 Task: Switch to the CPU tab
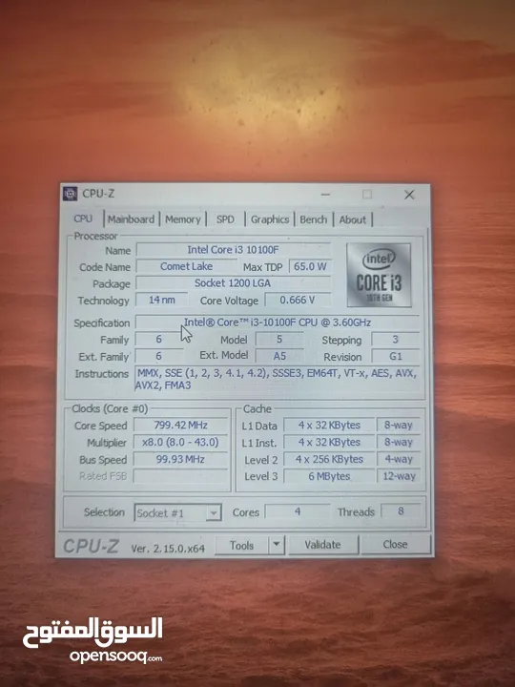pos(83,219)
